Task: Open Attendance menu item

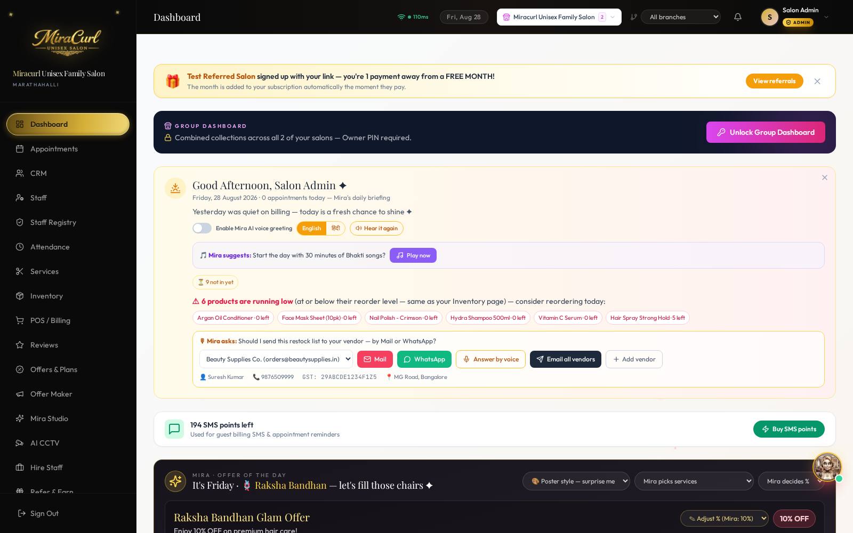Action: (x=68, y=247)
